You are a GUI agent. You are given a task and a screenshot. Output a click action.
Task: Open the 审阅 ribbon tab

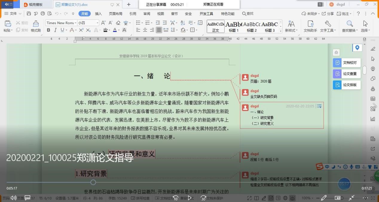147,13
